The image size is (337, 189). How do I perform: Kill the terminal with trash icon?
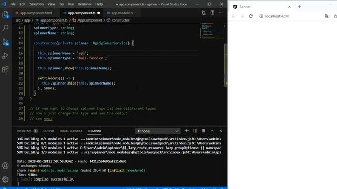click(204, 131)
